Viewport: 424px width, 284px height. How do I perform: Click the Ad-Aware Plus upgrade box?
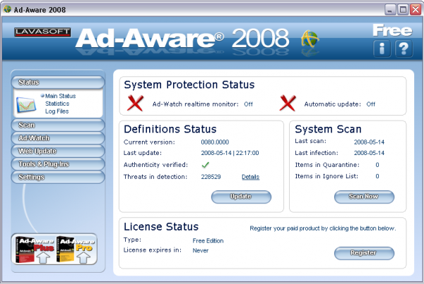pyautogui.click(x=35, y=249)
